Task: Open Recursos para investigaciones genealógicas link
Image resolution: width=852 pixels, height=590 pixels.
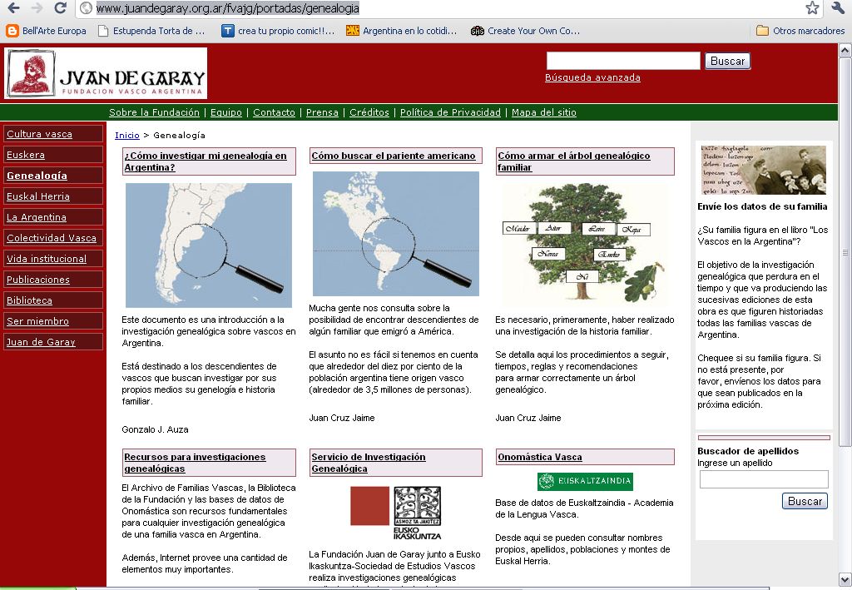Action: (195, 463)
